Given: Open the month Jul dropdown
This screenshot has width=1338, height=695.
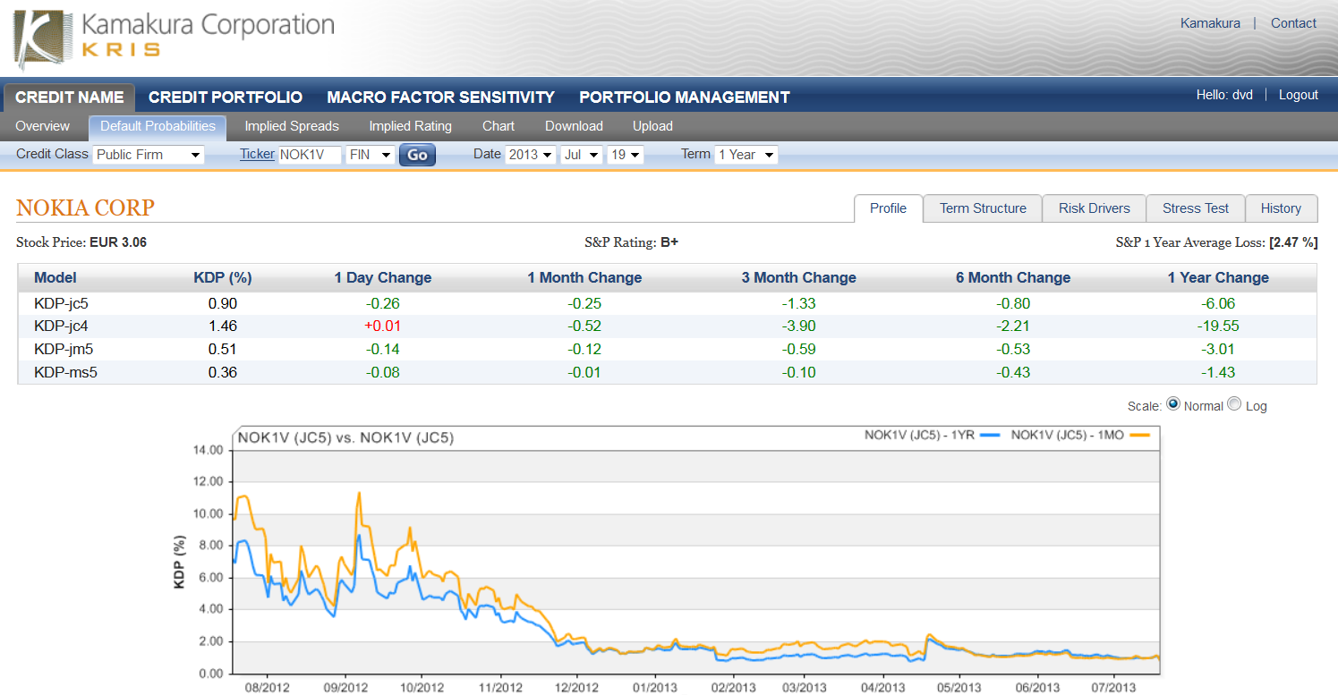Looking at the screenshot, I should coord(582,155).
